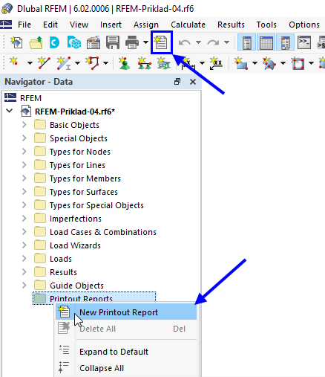Open the model base data icon
The height and width of the screenshot is (377, 325).
coord(93,42)
